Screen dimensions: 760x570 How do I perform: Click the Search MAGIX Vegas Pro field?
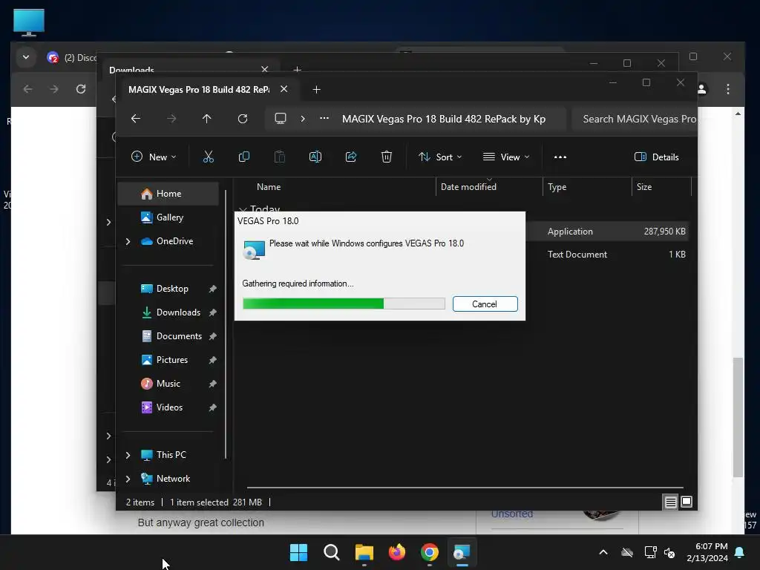pyautogui.click(x=635, y=119)
